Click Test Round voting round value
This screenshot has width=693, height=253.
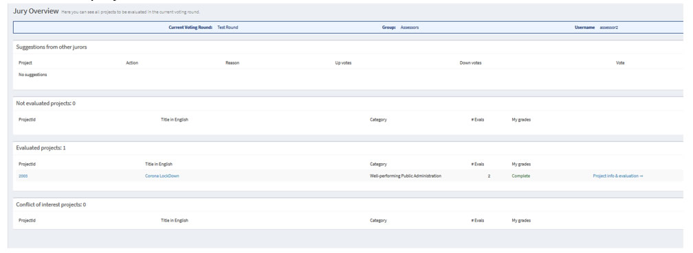point(228,27)
